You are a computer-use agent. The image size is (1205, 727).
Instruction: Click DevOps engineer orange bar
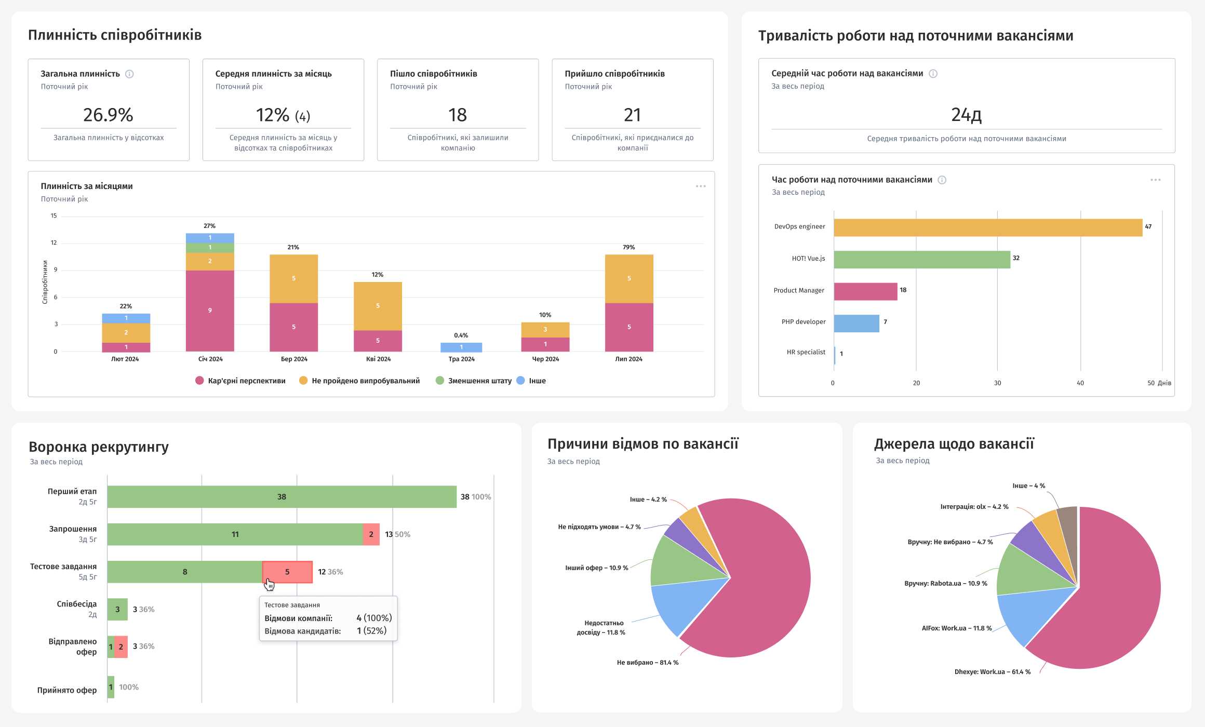(987, 227)
